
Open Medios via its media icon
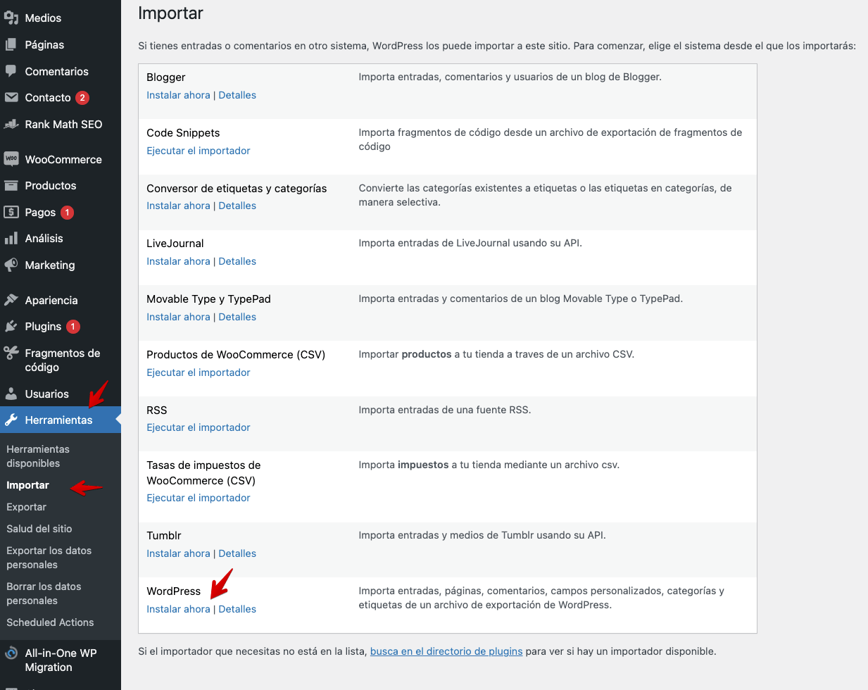pyautogui.click(x=11, y=18)
